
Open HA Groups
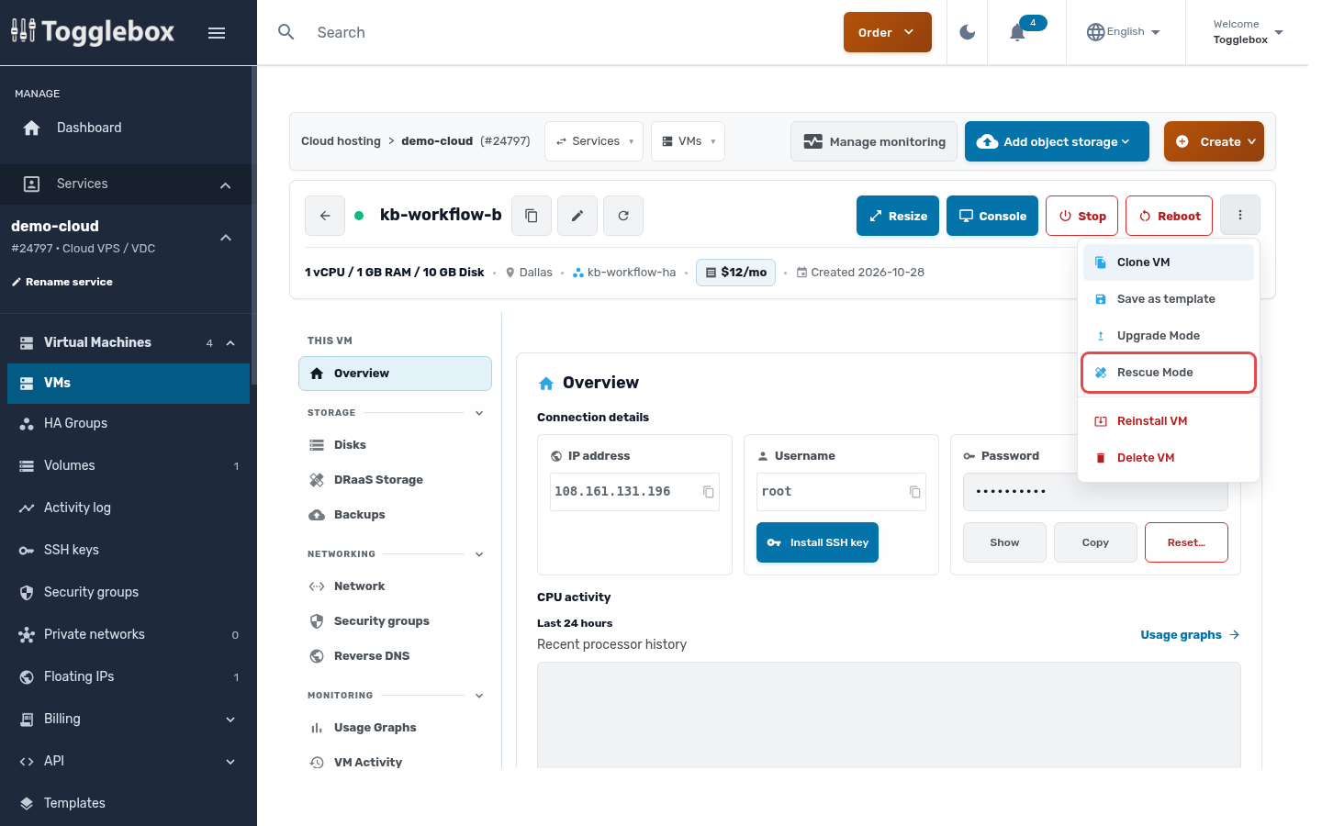(129, 423)
